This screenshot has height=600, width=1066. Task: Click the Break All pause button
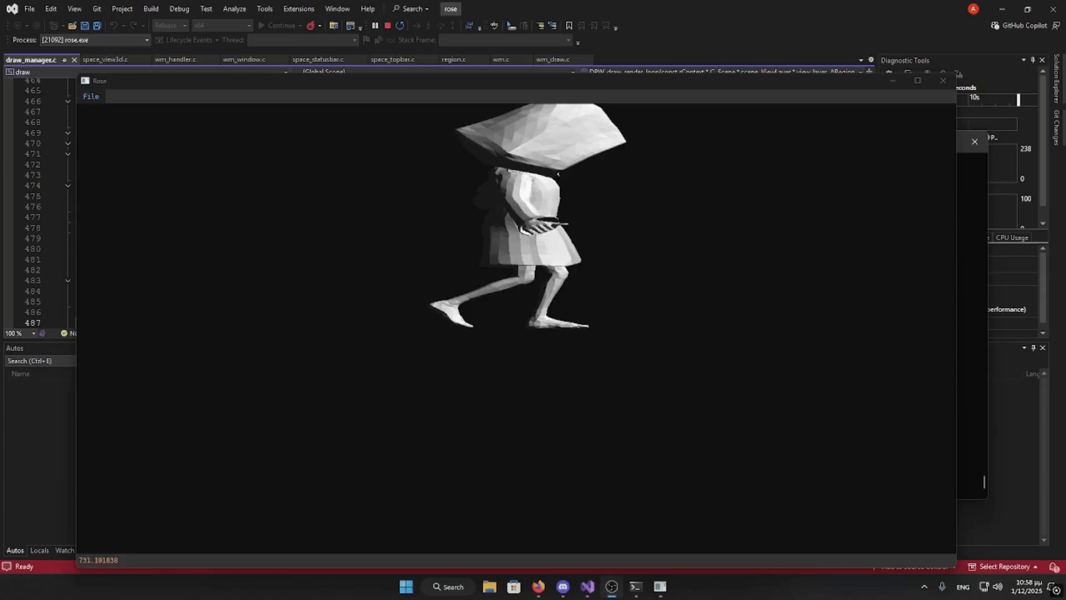375,26
